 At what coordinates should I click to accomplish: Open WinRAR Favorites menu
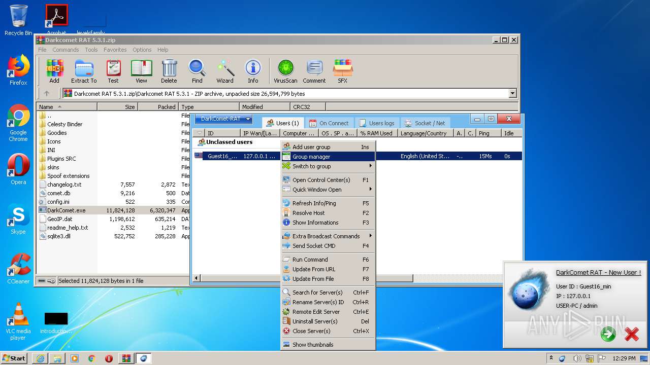(115, 50)
